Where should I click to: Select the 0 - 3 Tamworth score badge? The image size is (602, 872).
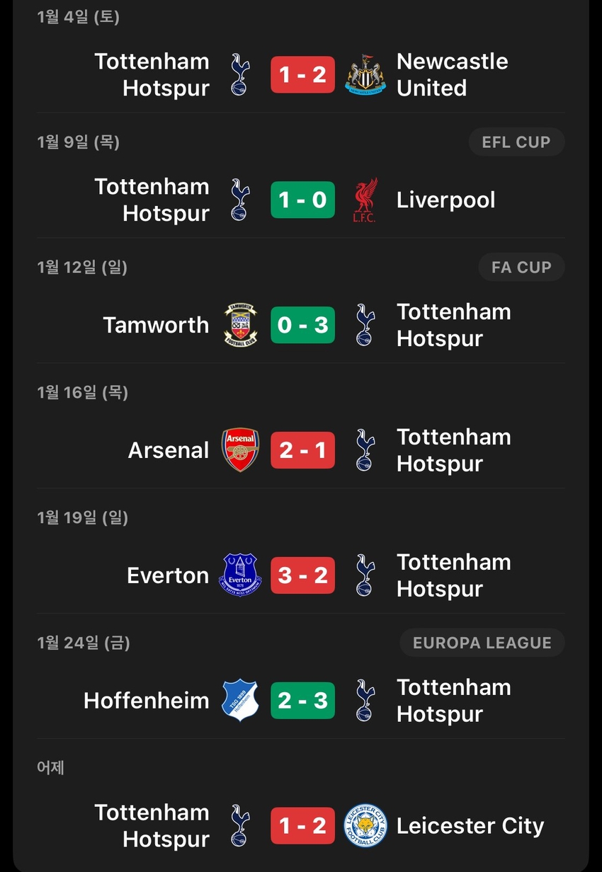302,325
